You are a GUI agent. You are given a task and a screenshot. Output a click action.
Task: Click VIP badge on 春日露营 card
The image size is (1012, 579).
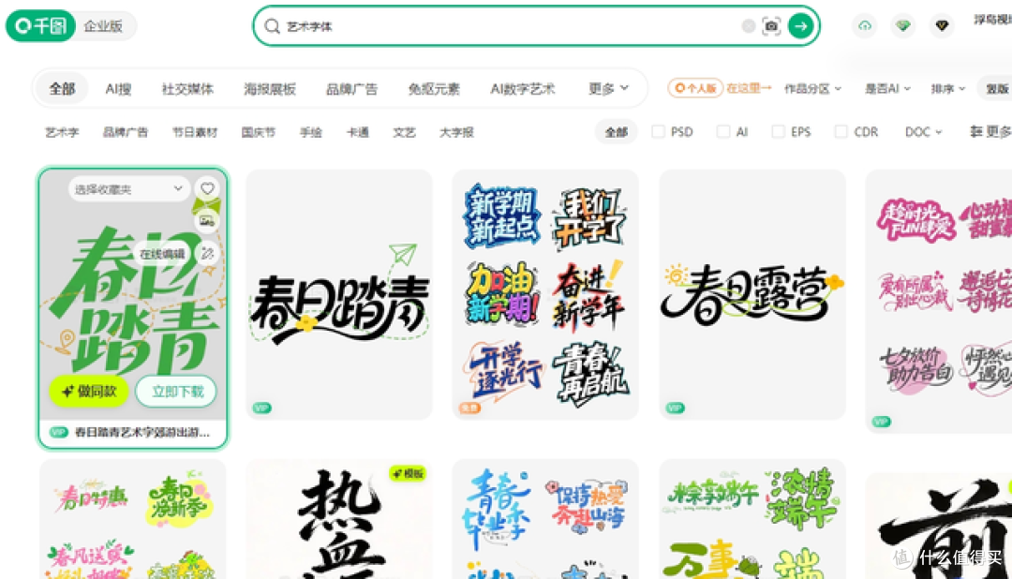tap(675, 408)
